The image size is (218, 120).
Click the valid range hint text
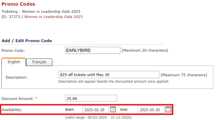98,117
